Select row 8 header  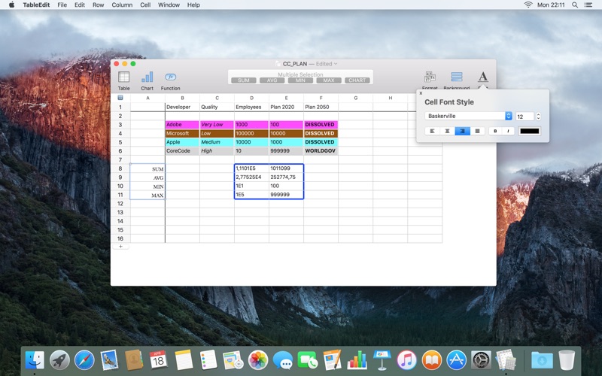tap(120, 168)
